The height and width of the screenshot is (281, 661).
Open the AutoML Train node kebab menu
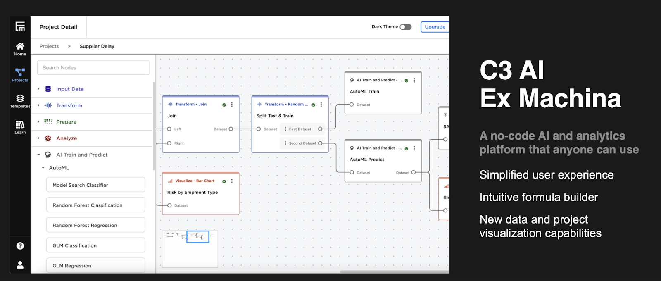click(x=414, y=80)
